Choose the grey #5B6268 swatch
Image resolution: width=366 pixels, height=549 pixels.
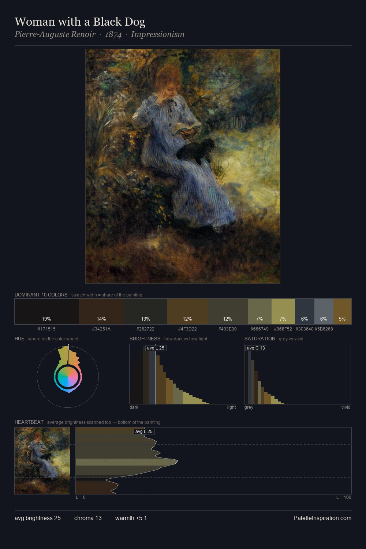click(324, 311)
